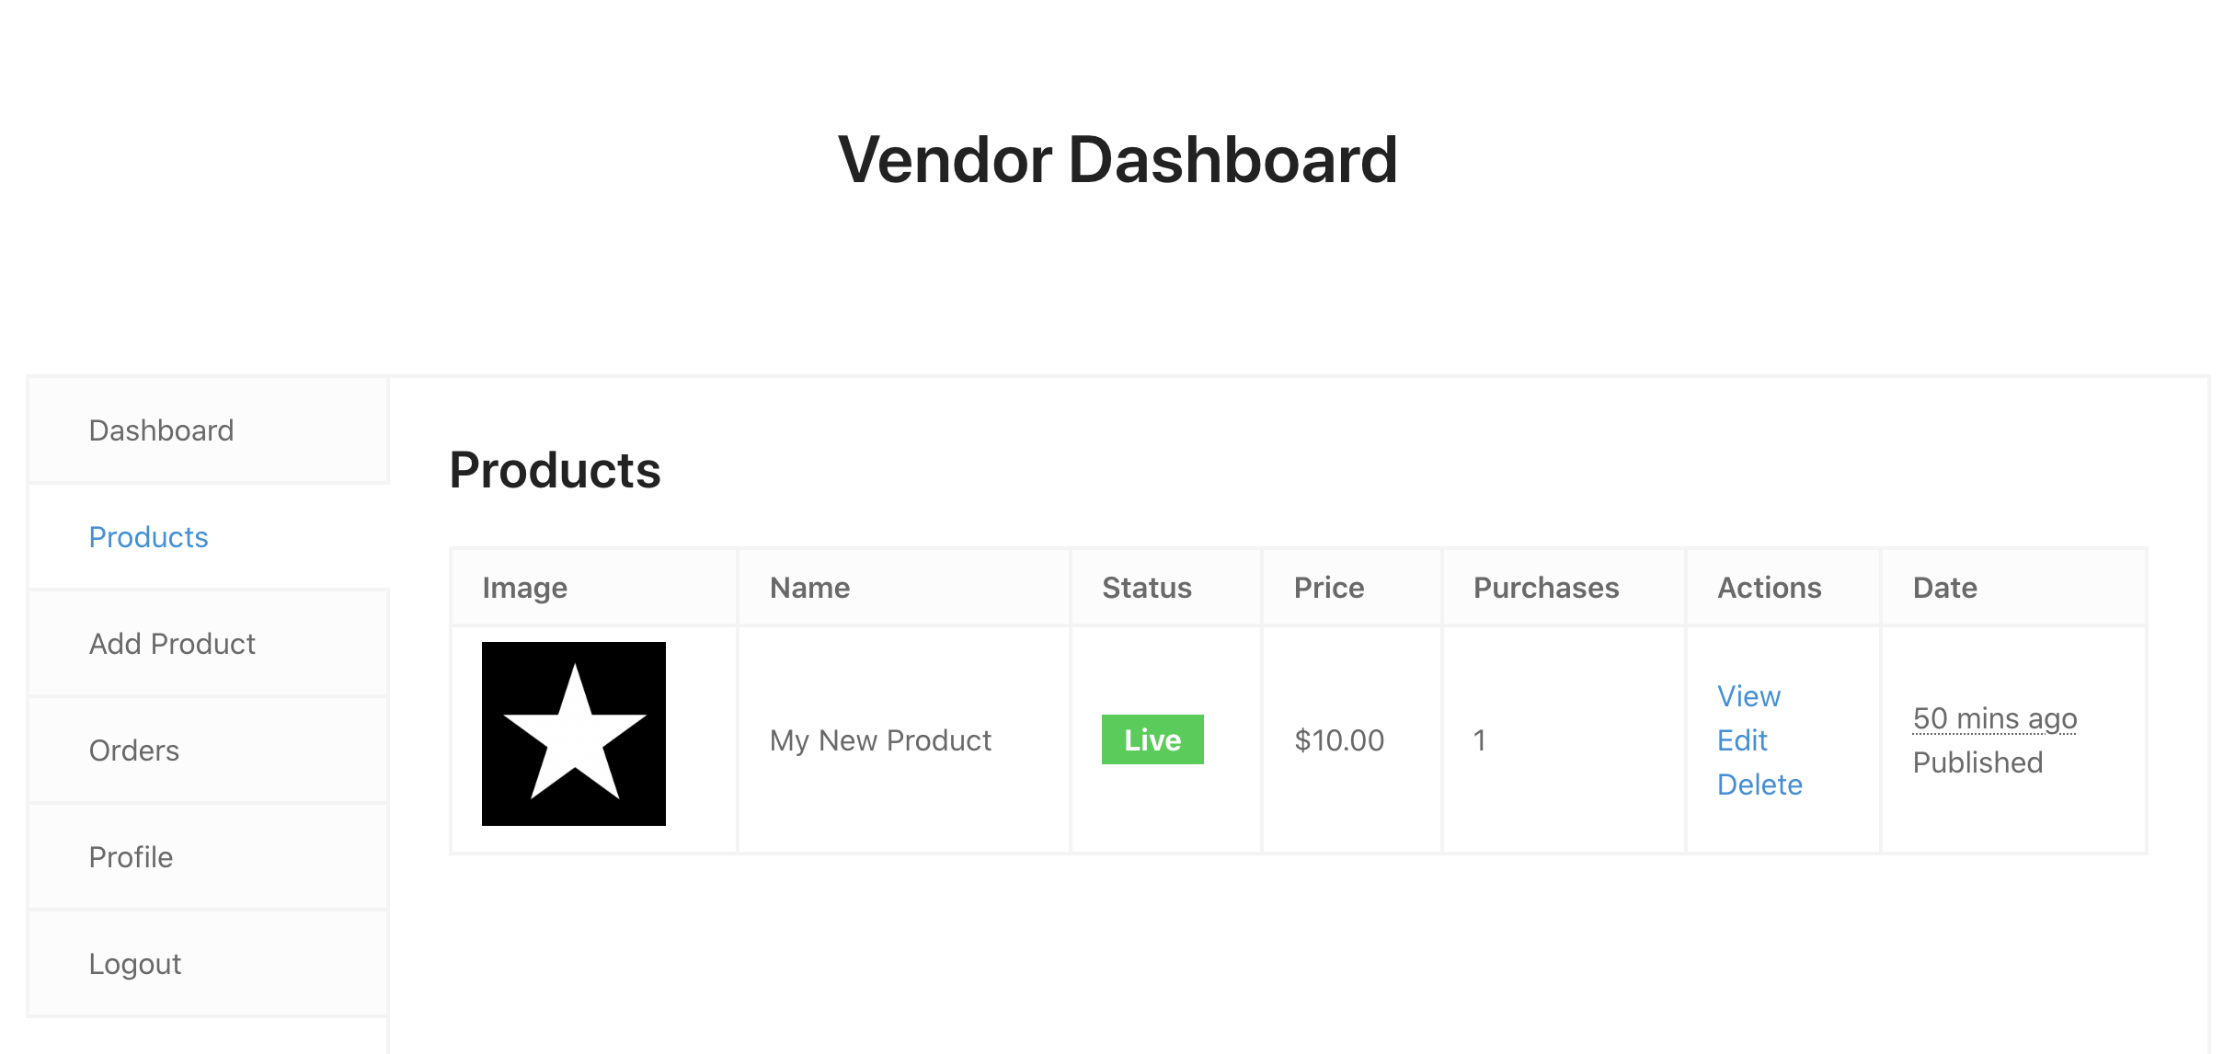Open the Dashboard sidebar item
Viewport: 2235px width, 1054px height.
(x=161, y=430)
